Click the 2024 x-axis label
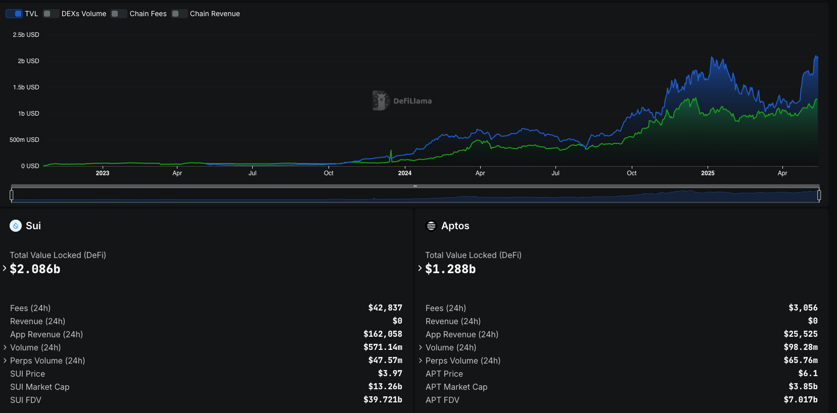The height and width of the screenshot is (413, 837). (405, 173)
